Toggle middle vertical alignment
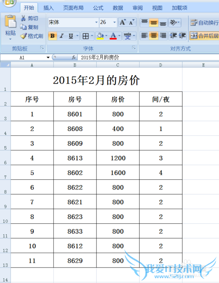The image size is (219, 283). point(153,22)
